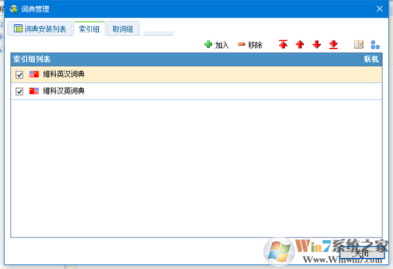The height and width of the screenshot is (269, 393).
Task: Click the orange minus icon for 移除
Action: coord(241,45)
